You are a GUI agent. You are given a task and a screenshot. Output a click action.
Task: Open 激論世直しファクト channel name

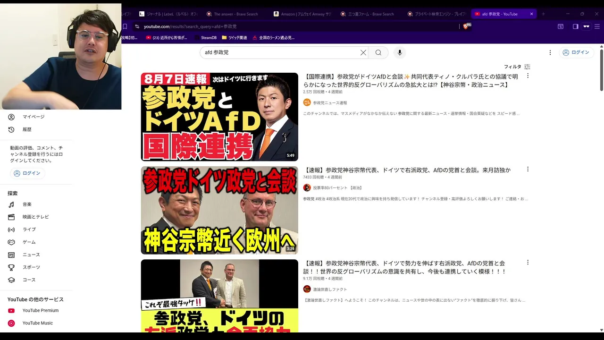point(330,289)
